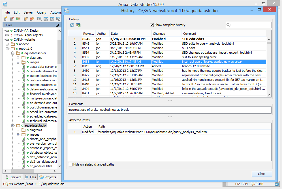
Task: Click stacked blue tables magnifier icon
Action: point(46,19)
